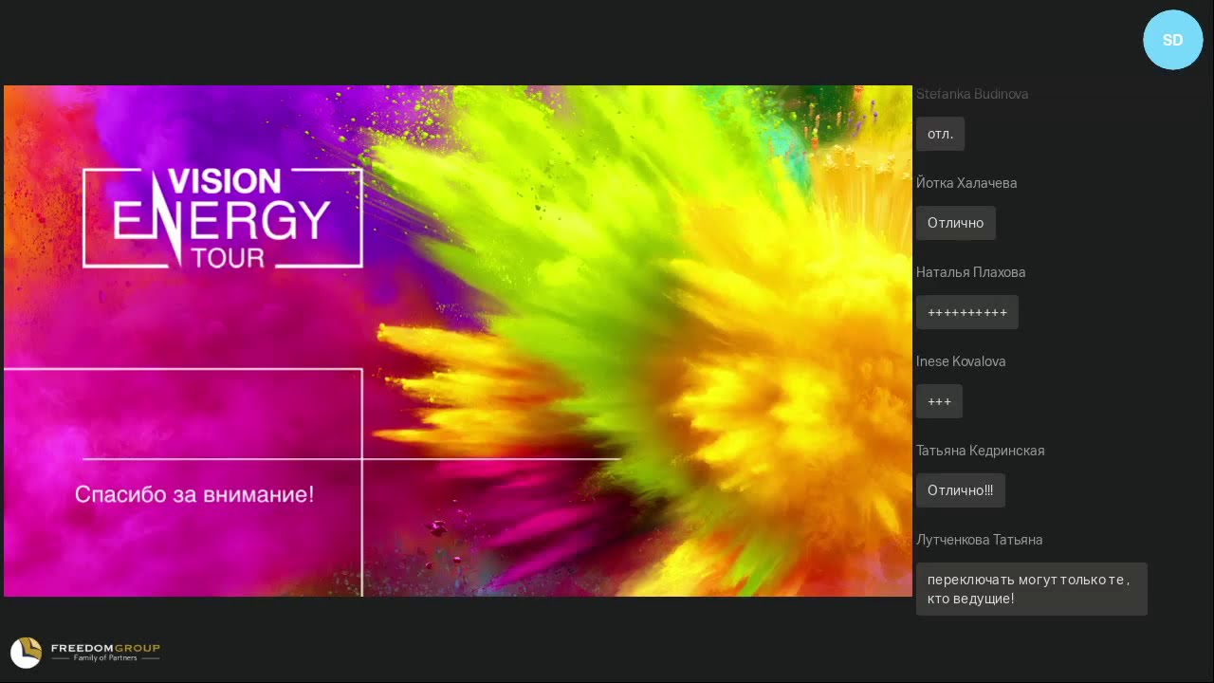Viewport: 1214px width, 683px height.
Task: Select chat sender Йотка Халачева
Action: [x=966, y=183]
